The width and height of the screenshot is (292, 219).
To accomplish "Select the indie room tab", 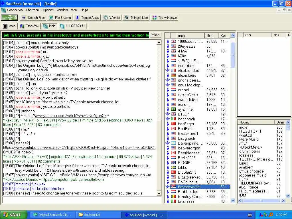I will coord(50,26).
